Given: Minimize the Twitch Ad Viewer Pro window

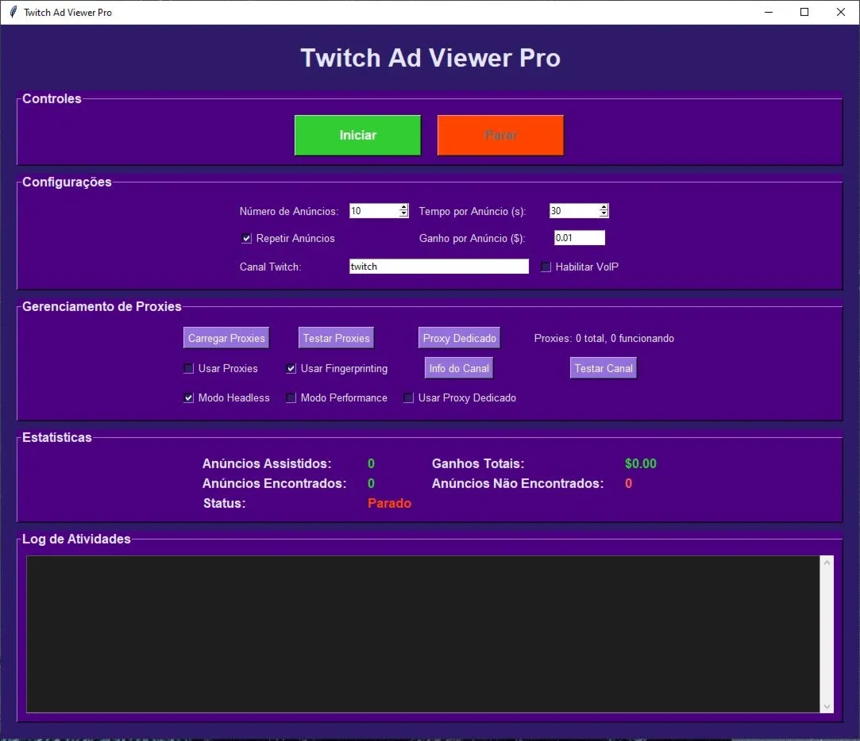Looking at the screenshot, I should pos(769,12).
